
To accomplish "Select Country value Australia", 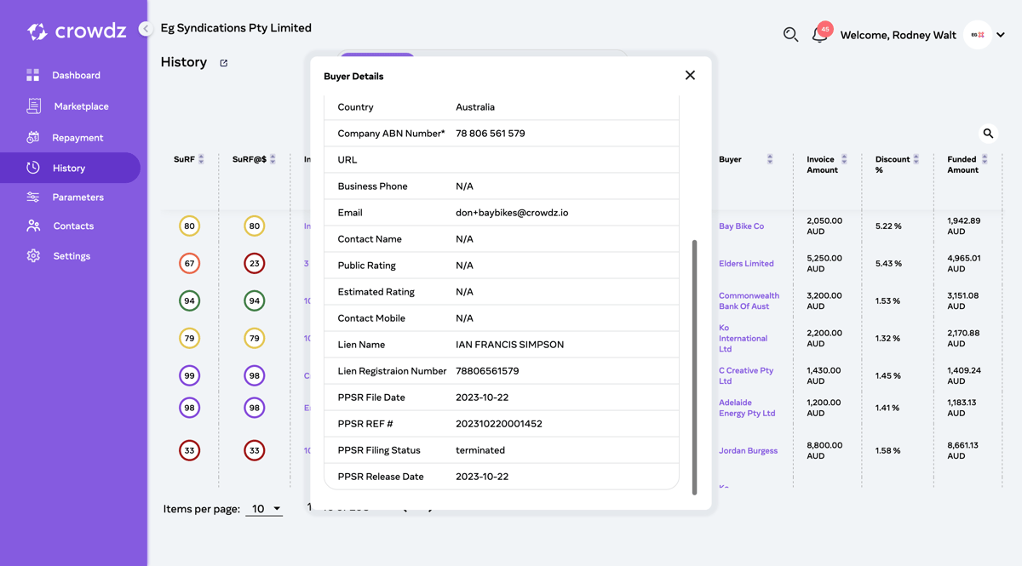I will click(x=475, y=107).
